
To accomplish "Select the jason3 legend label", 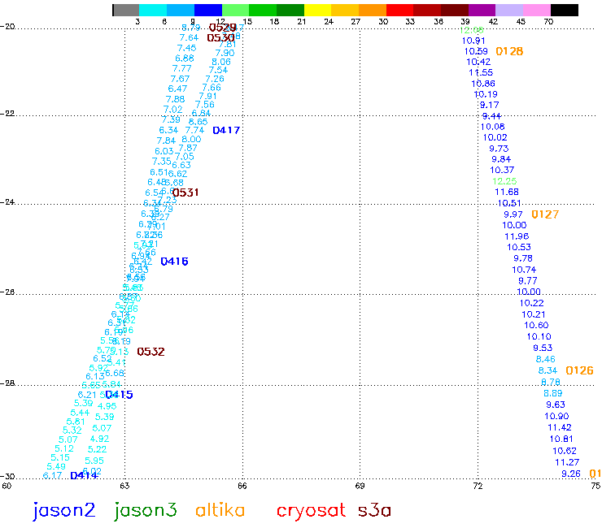I will click(x=146, y=511).
